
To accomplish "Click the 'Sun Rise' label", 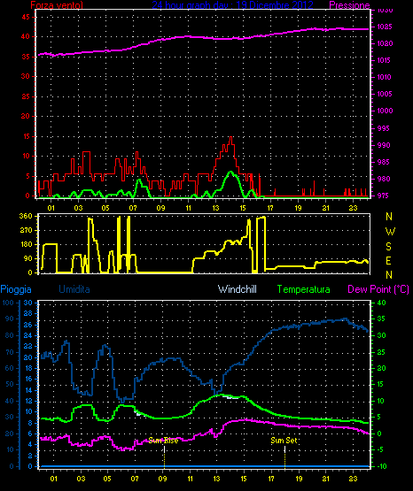I will [x=163, y=441].
